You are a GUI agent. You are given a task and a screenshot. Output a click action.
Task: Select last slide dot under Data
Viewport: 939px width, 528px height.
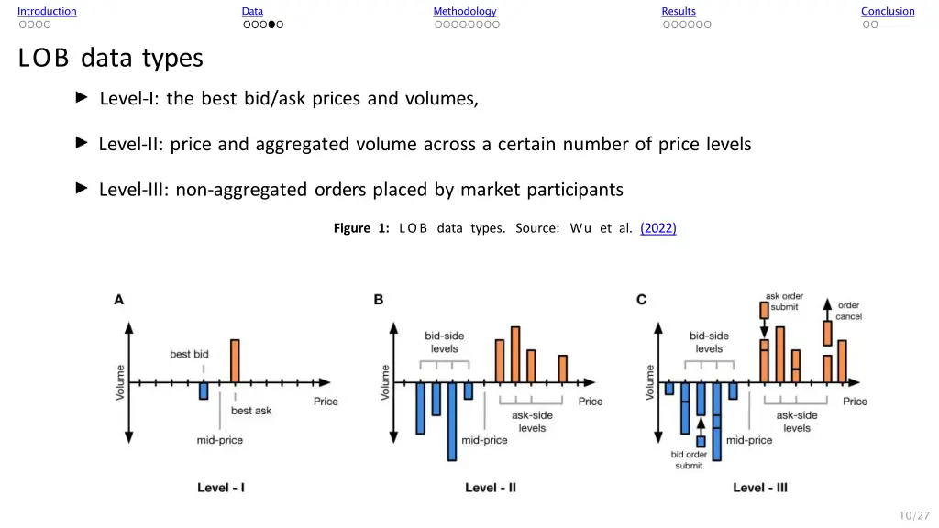[x=280, y=25]
